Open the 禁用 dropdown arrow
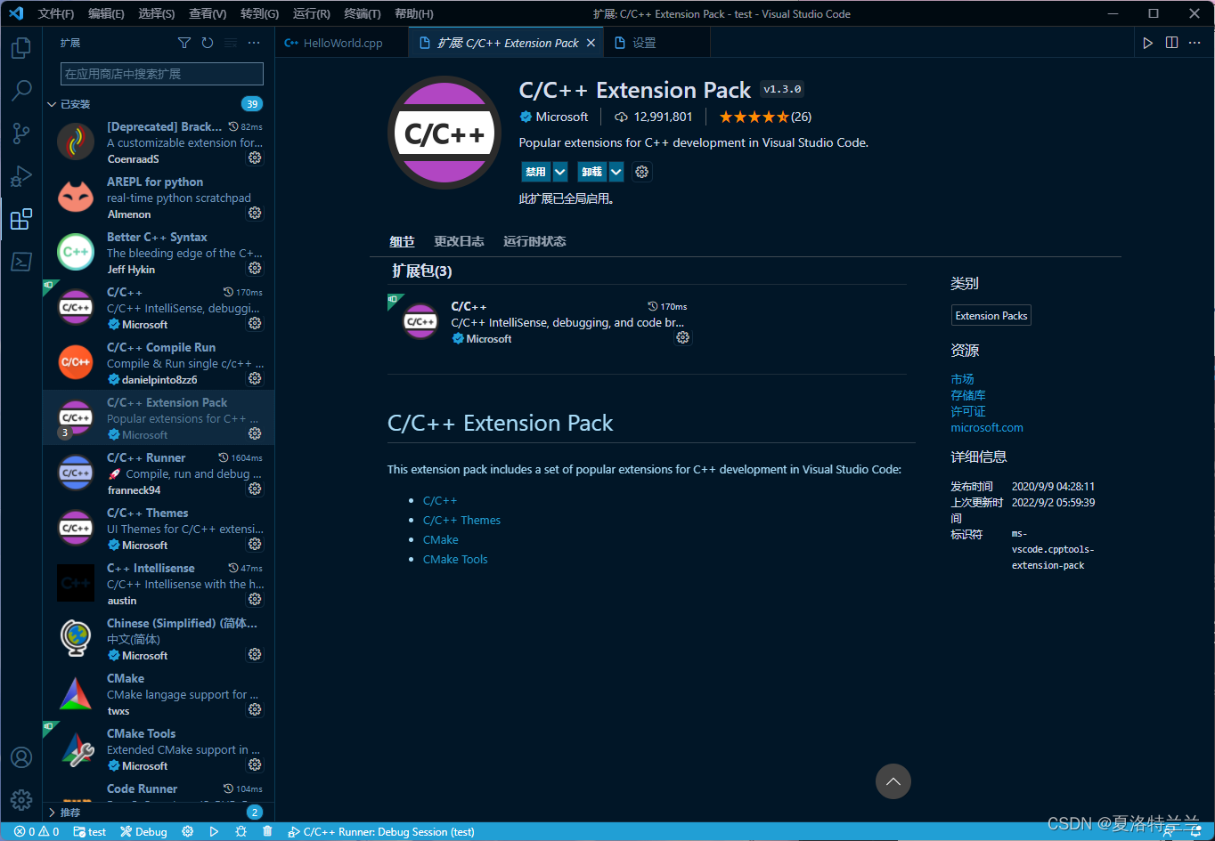This screenshot has width=1215, height=841. 560,172
